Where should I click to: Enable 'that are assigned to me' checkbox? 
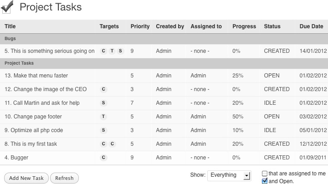[265, 174]
